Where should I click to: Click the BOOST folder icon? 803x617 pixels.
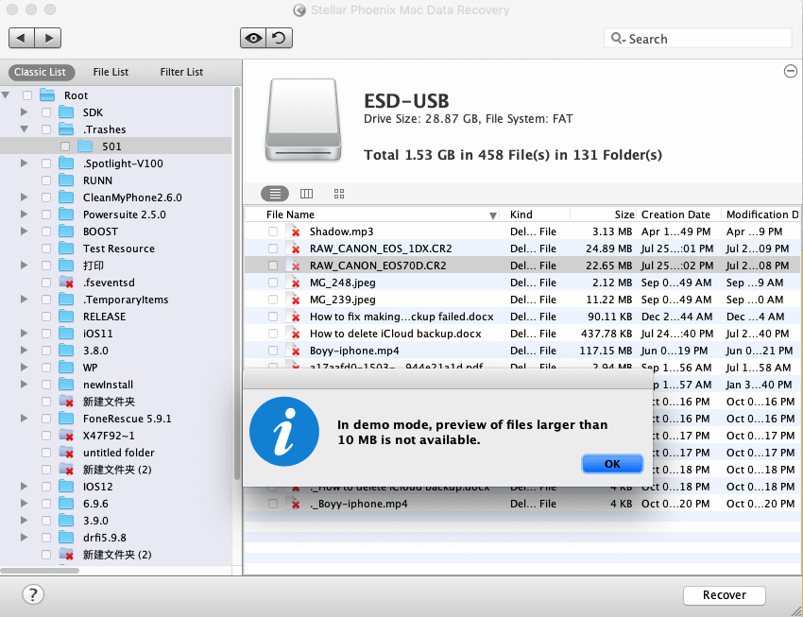click(x=66, y=231)
